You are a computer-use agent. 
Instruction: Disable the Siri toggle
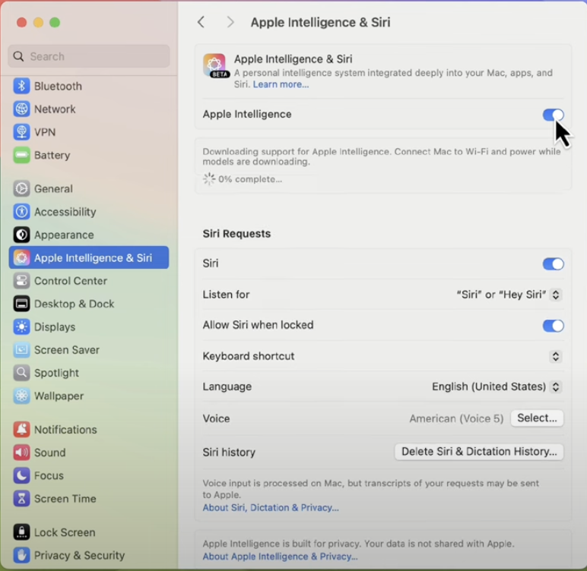553,264
